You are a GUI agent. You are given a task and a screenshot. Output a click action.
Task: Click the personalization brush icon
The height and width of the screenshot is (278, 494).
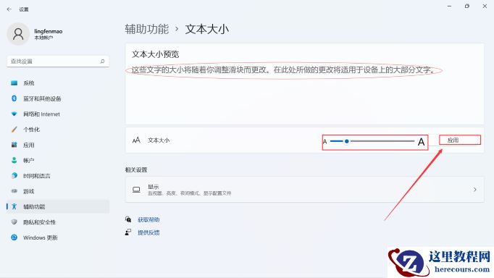14,130
